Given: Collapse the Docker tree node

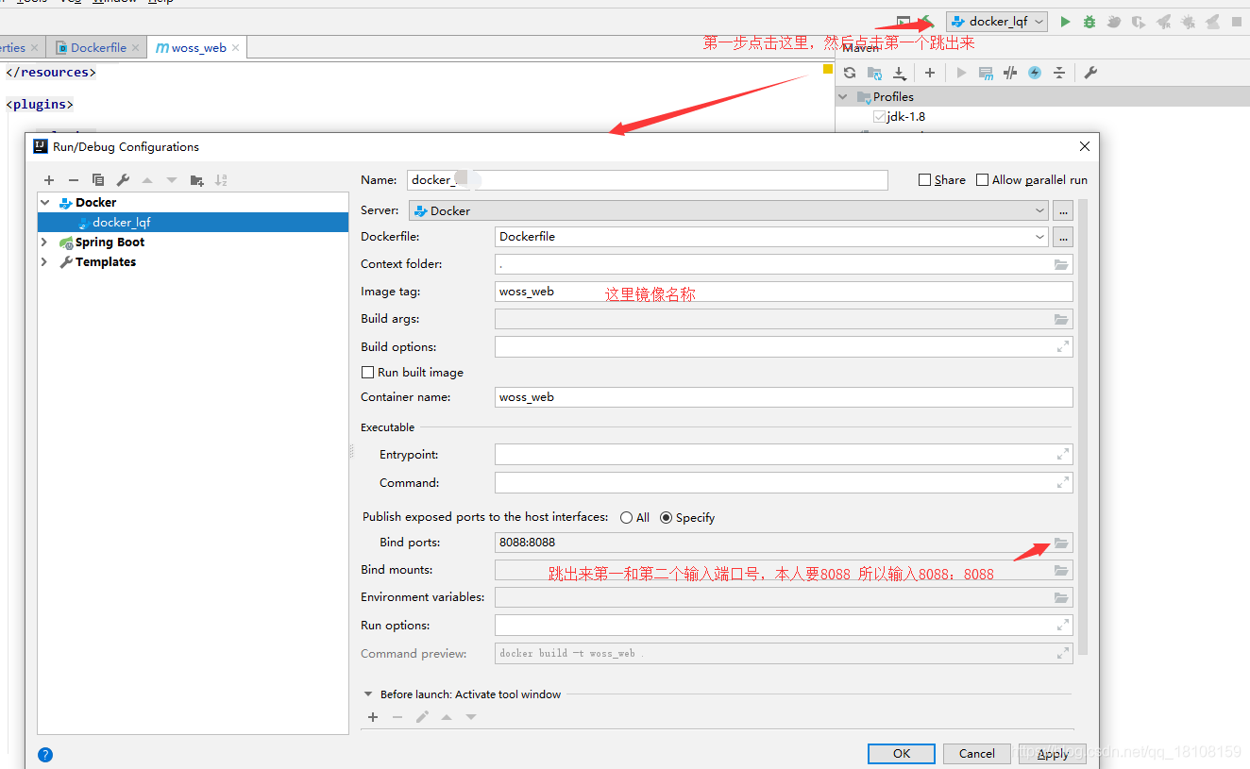Looking at the screenshot, I should 44,203.
